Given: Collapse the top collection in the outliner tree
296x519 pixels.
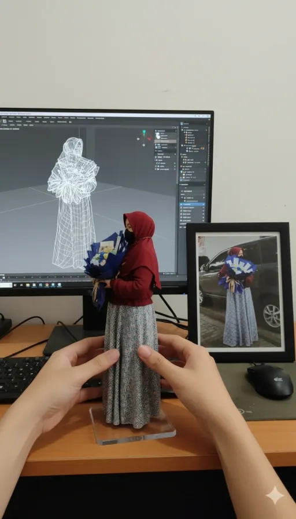Looking at the screenshot, I should tap(182, 130).
